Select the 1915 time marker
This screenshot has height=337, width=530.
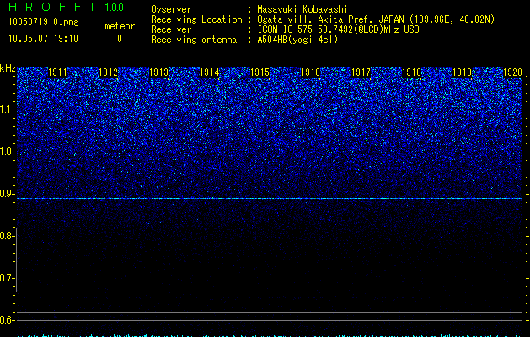[260, 72]
